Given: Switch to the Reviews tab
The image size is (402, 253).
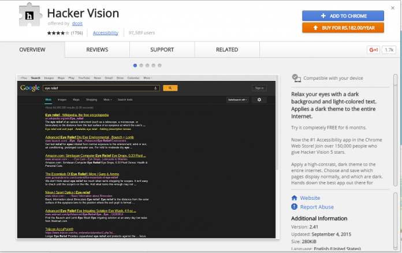Looking at the screenshot, I should click(97, 50).
